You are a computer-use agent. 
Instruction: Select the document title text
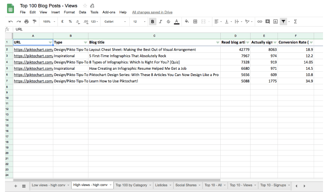coord(49,6)
